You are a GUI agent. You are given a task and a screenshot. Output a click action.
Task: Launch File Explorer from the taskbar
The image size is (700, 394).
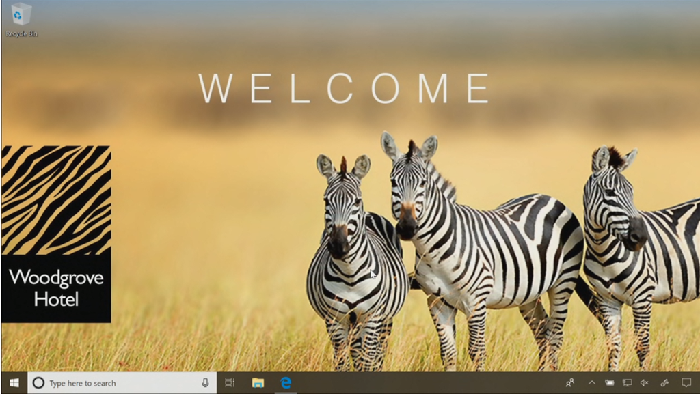click(258, 383)
